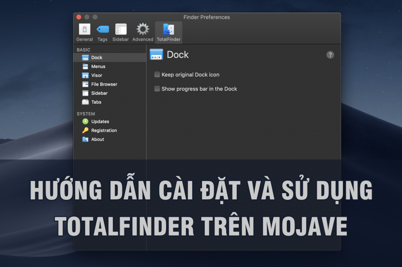Choose the Visor settings entry
402x267 pixels.
click(96, 75)
